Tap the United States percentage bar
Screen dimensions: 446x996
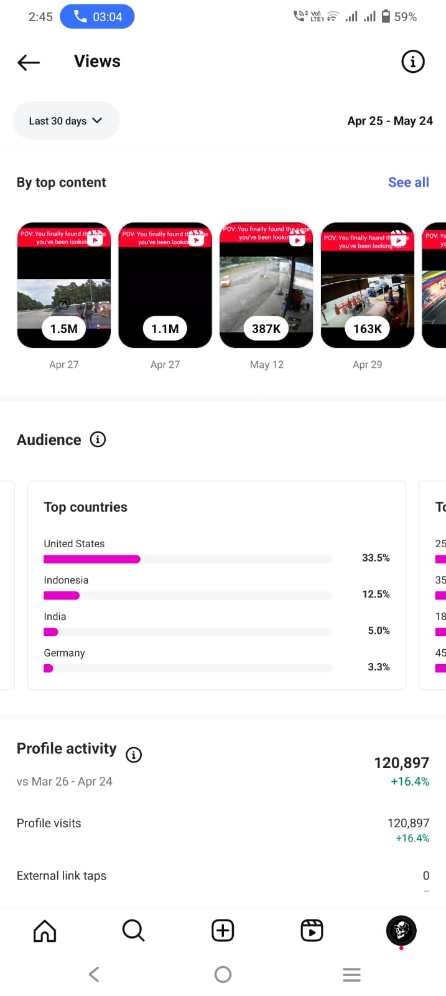[187, 559]
